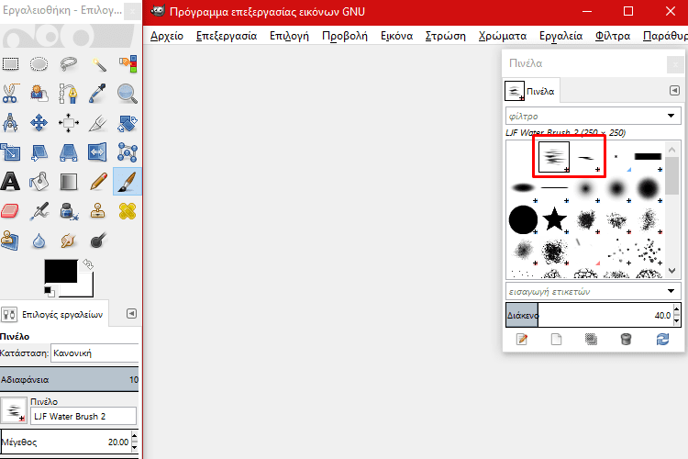Select the Foreground Select tool
Screen dimensions: 688x459
pyautogui.click(x=39, y=94)
